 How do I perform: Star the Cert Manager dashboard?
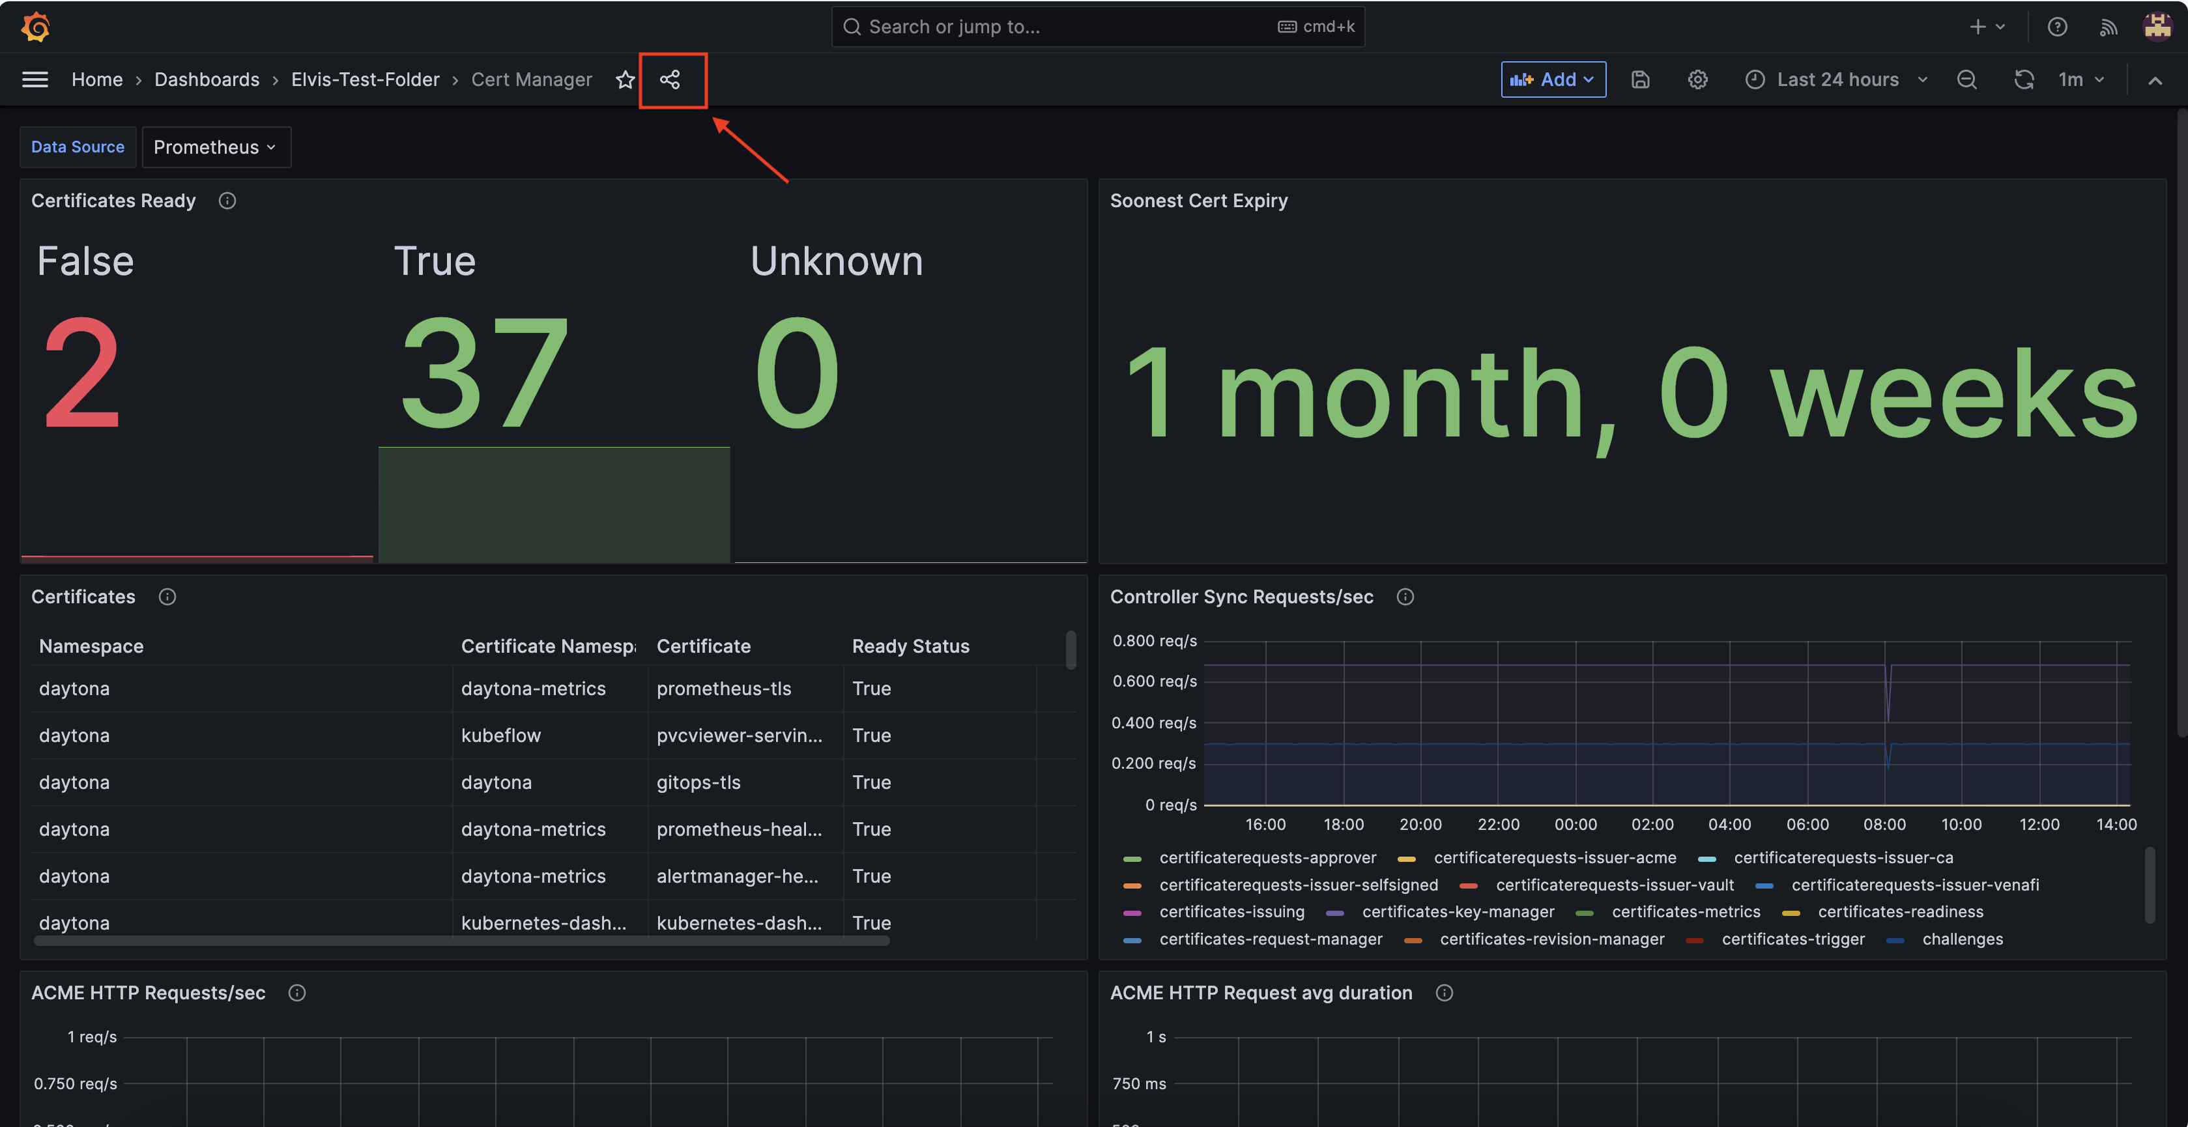coord(625,79)
